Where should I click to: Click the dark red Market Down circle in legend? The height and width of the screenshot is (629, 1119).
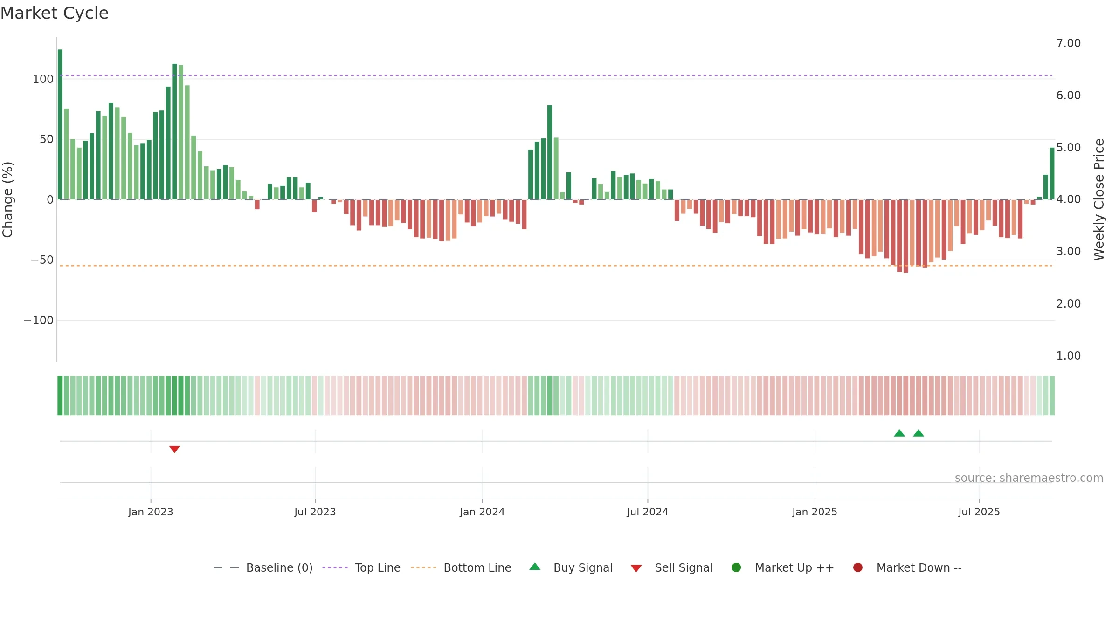point(857,567)
